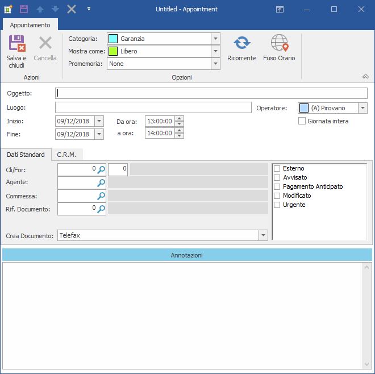Click the app icon in title bar
This screenshot has width=375, height=374.
pos(9,9)
